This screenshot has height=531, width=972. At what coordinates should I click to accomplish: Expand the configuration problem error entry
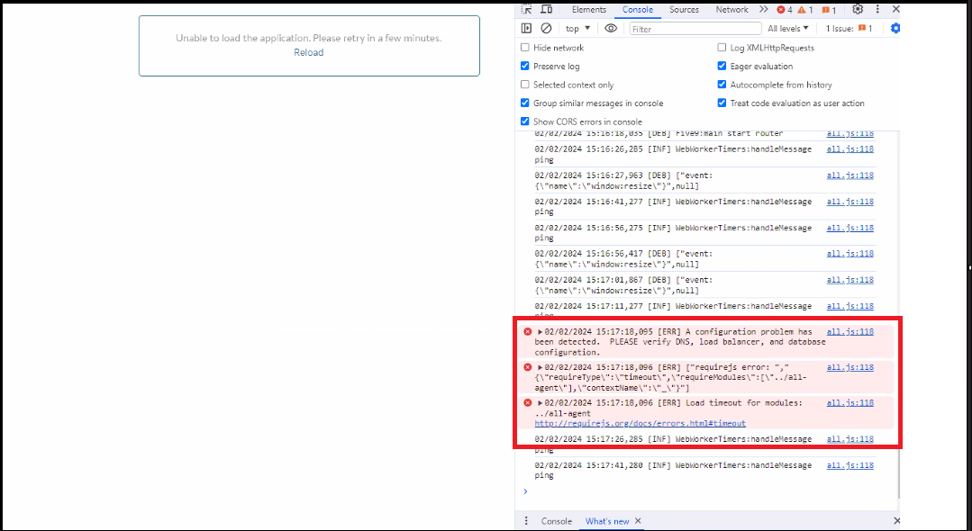pyautogui.click(x=540, y=331)
